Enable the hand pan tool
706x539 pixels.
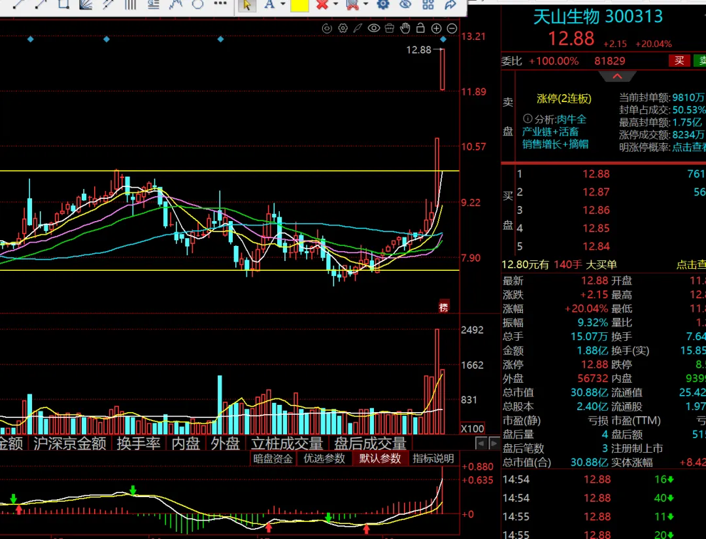[405, 28]
